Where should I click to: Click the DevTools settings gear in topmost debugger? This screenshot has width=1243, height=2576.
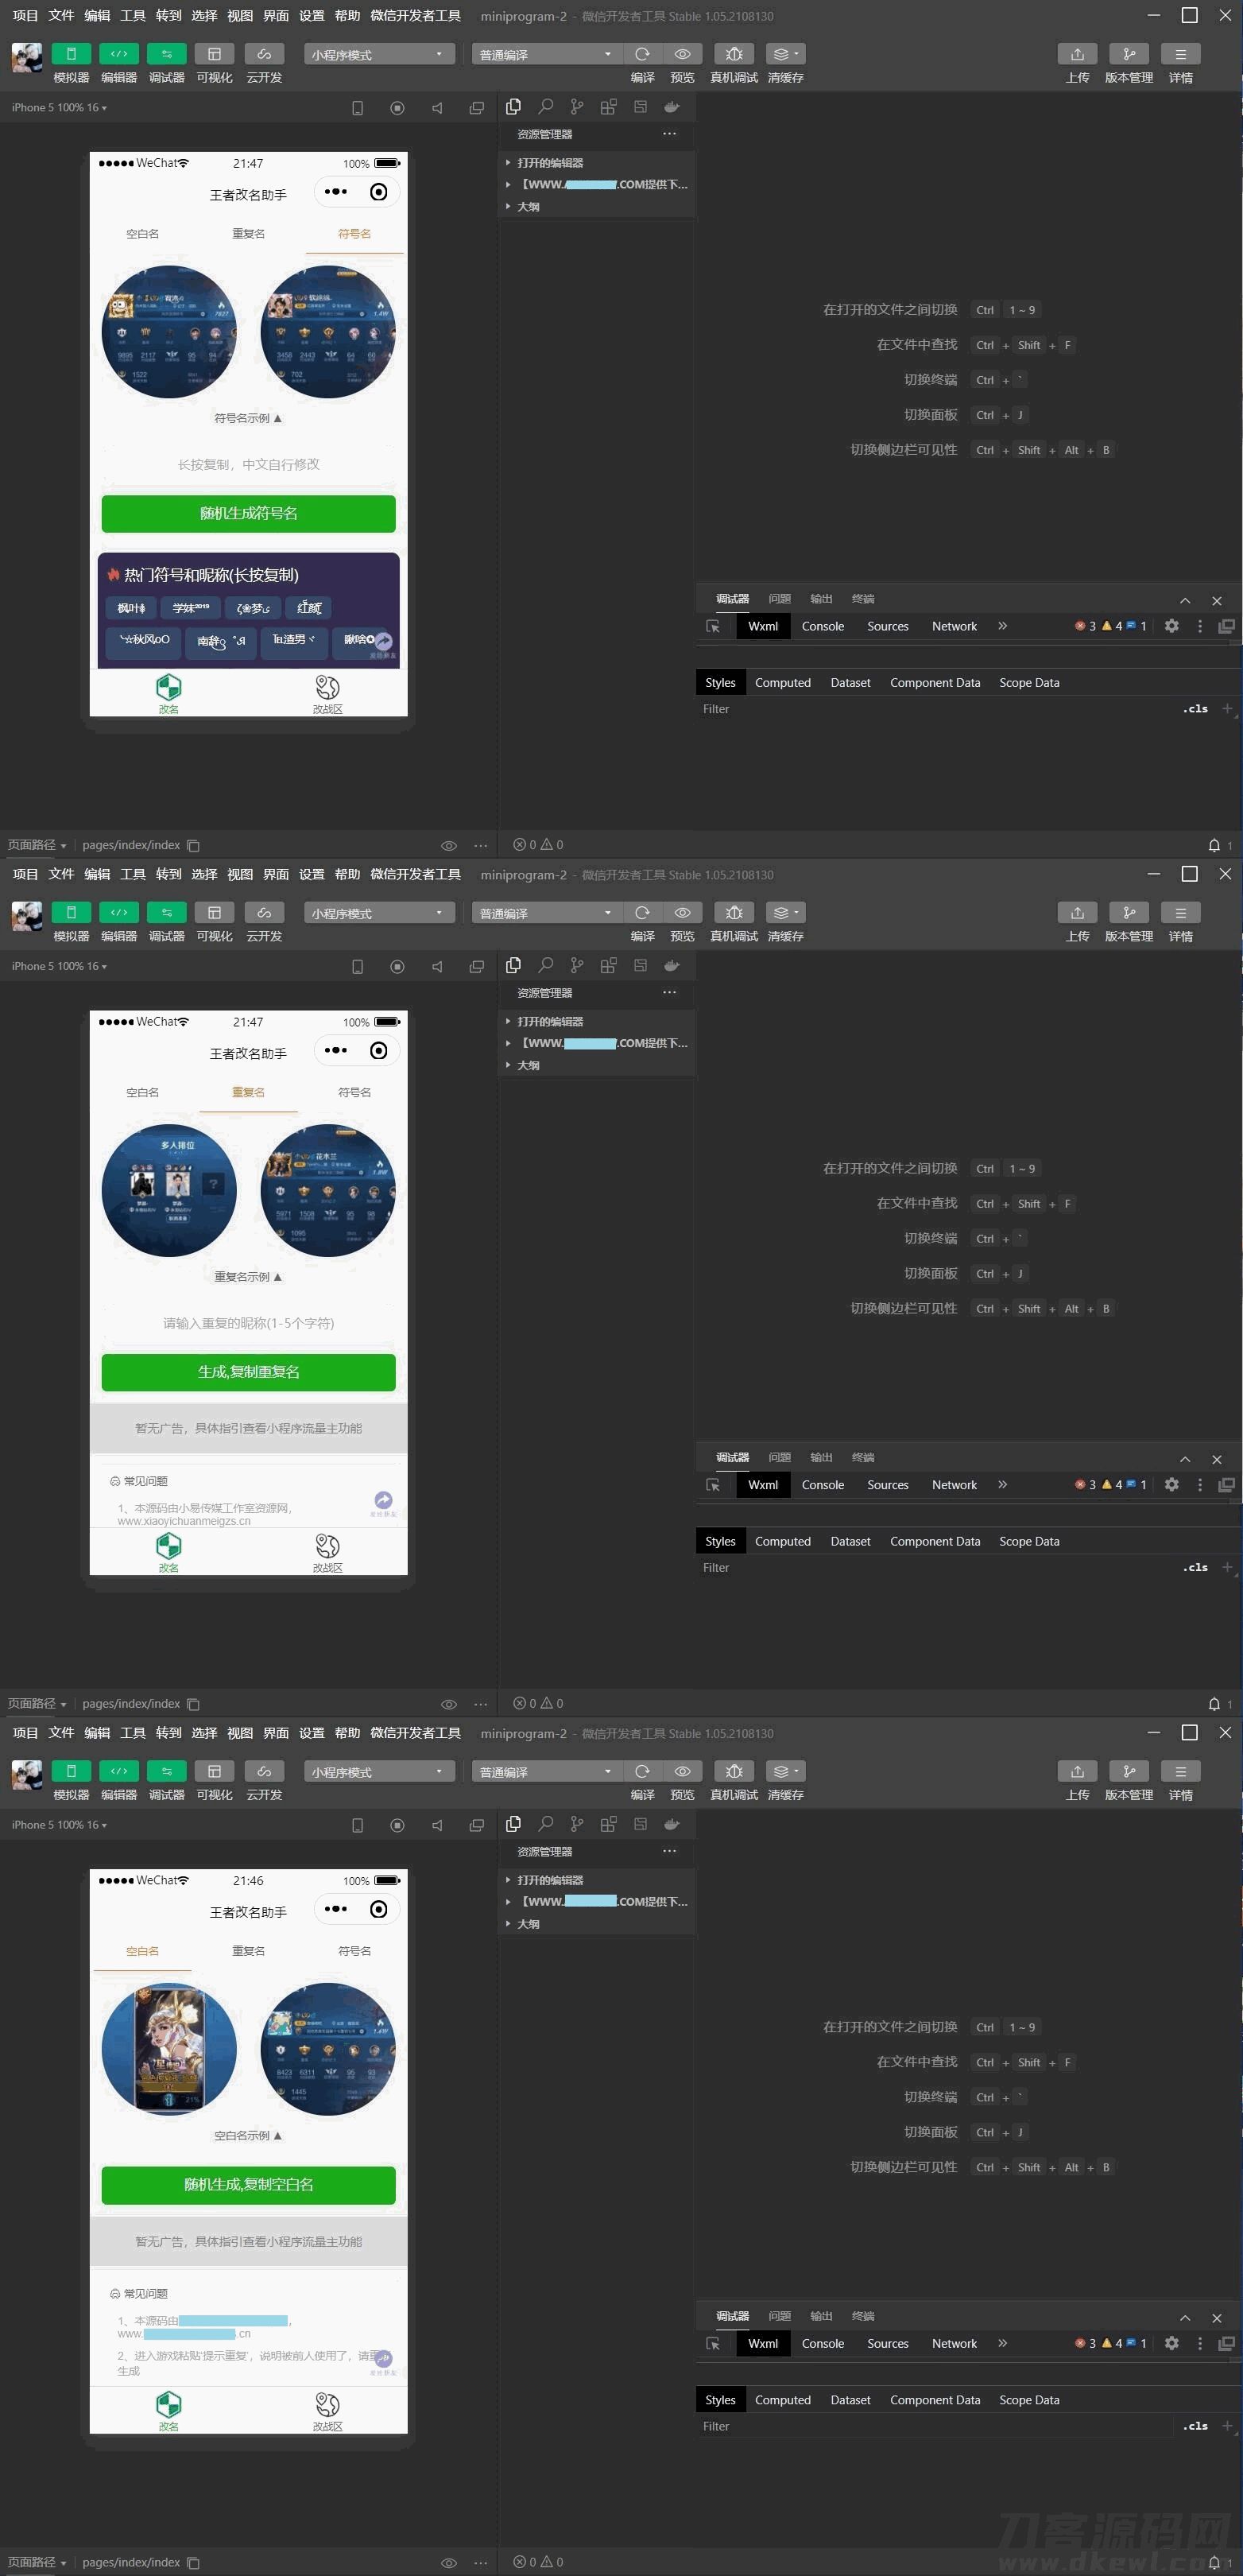pyautogui.click(x=1171, y=626)
